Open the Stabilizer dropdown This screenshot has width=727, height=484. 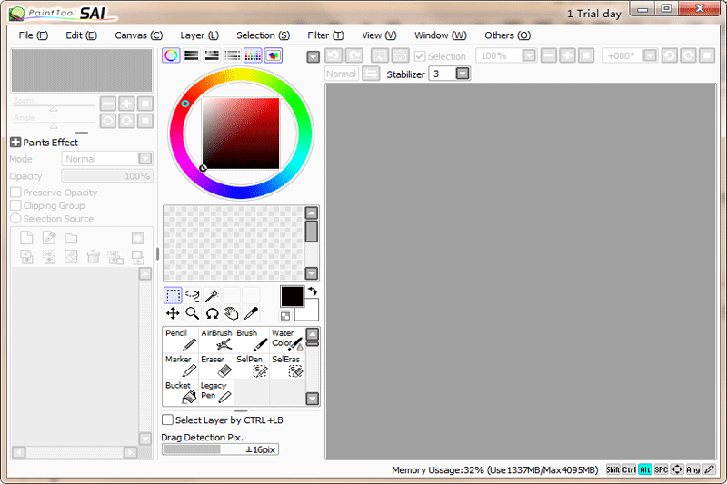tap(463, 74)
